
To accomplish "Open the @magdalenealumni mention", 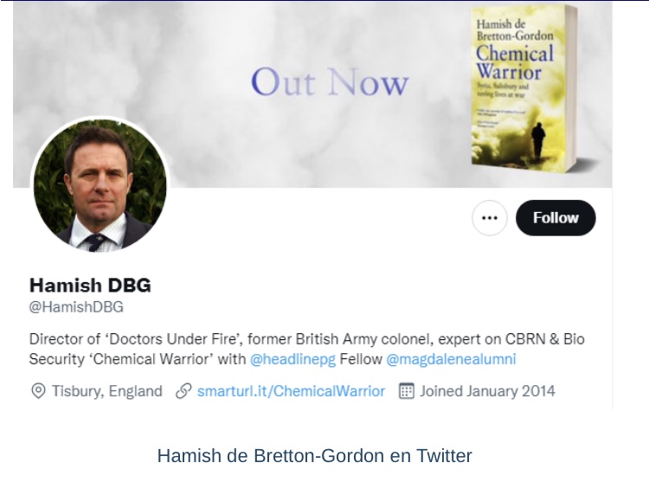I will pyautogui.click(x=451, y=359).
